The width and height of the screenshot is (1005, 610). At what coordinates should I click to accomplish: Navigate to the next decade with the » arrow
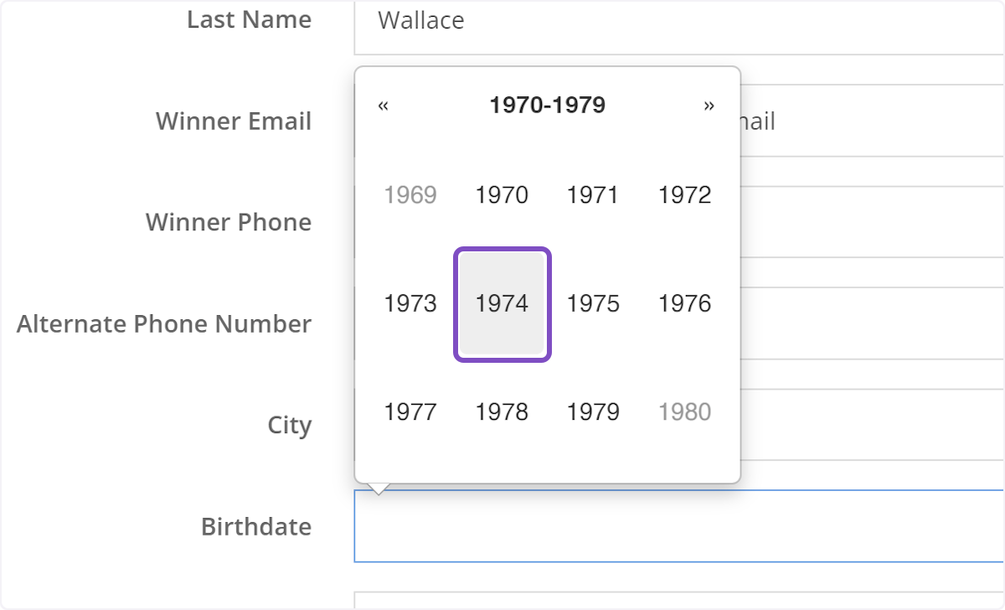tap(709, 106)
